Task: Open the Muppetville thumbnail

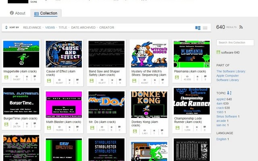Action: (21, 54)
